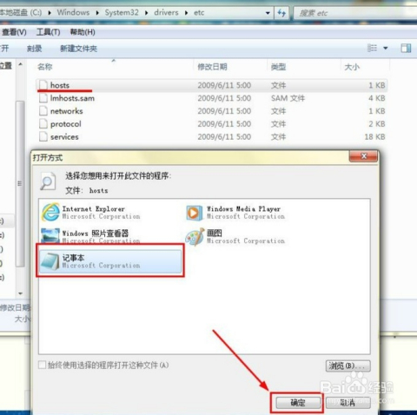Enable 始终使用选择的程序打开这种文件 checkbox
The image size is (417, 415).
pyautogui.click(x=43, y=365)
